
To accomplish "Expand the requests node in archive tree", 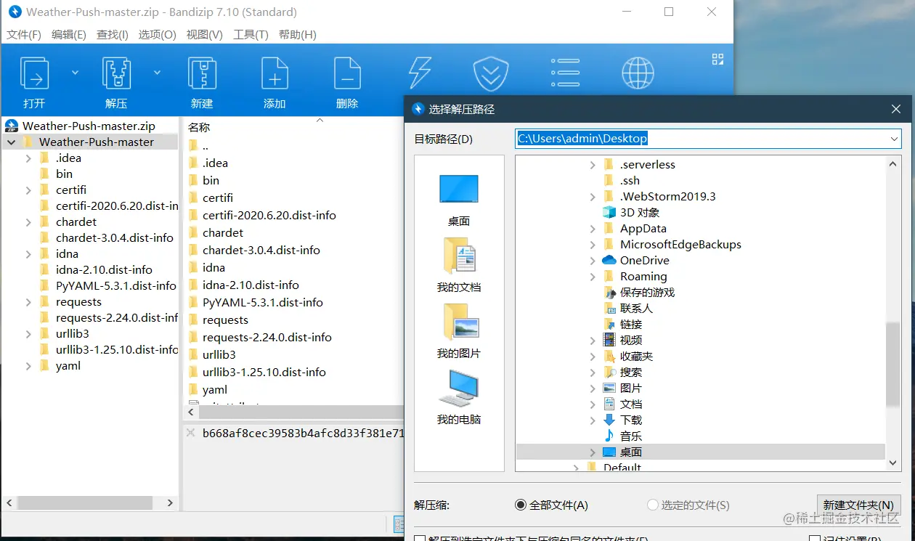I will 28,302.
